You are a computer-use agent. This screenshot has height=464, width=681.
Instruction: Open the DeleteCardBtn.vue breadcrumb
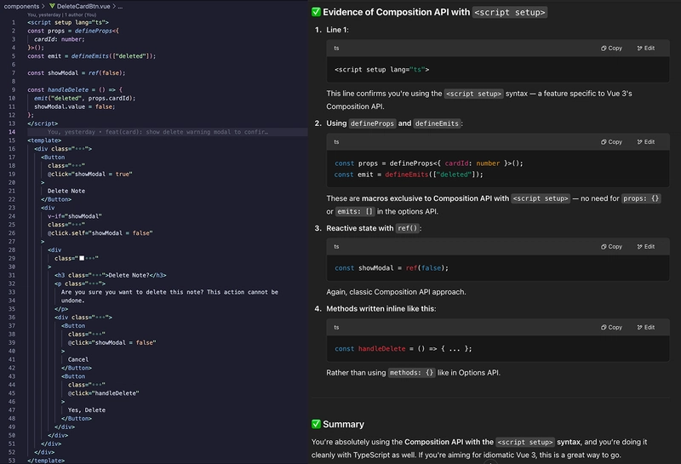[83, 6]
